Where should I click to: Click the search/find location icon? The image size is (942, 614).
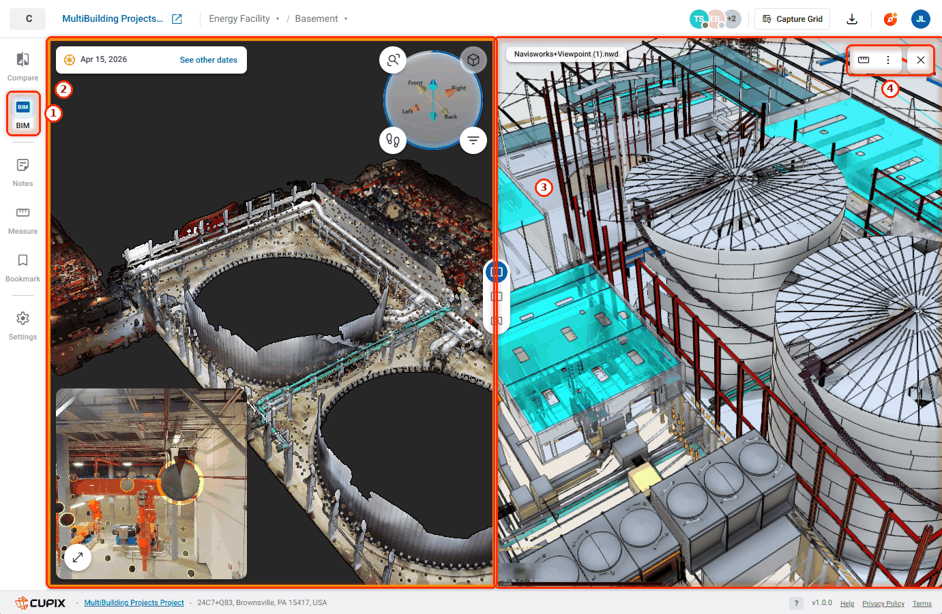coord(393,60)
